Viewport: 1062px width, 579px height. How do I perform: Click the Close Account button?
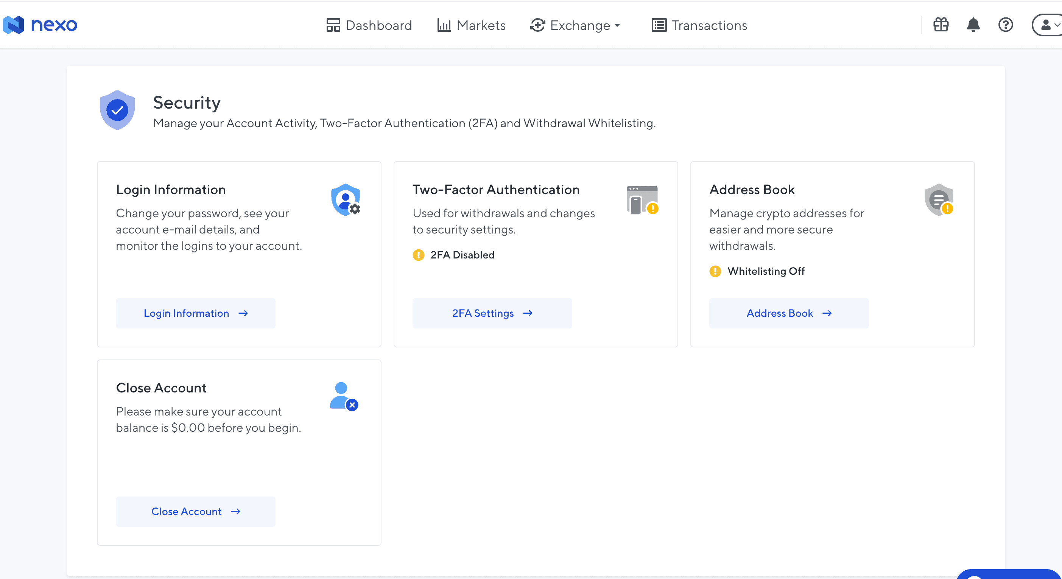195,511
